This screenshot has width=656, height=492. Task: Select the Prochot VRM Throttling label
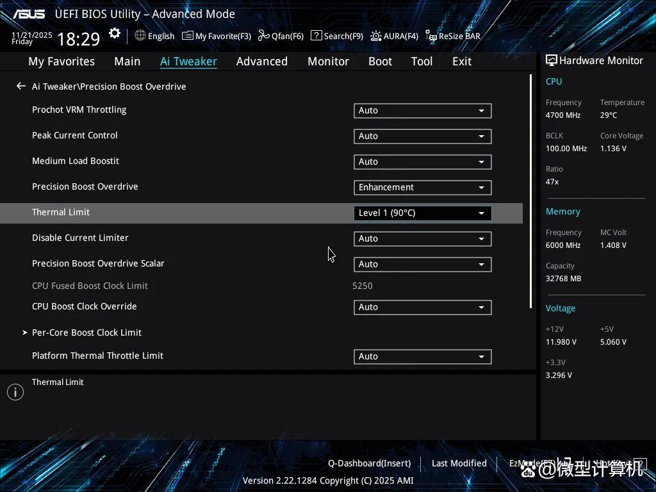[79, 110]
